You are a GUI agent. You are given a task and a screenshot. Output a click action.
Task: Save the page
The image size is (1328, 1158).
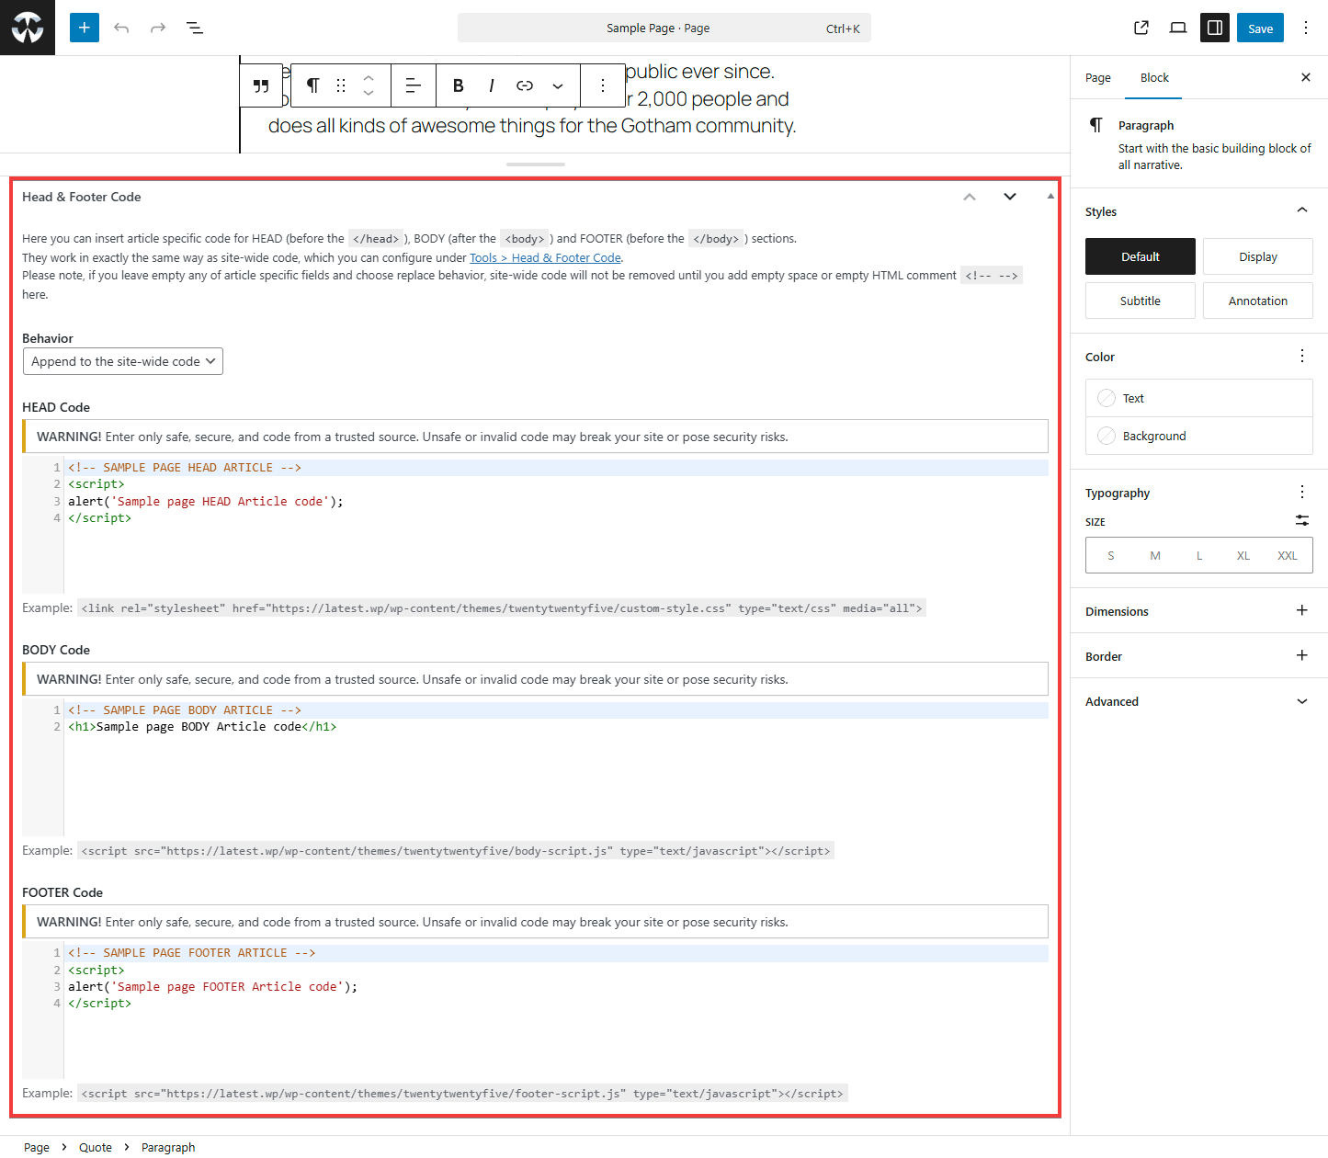pos(1260,28)
